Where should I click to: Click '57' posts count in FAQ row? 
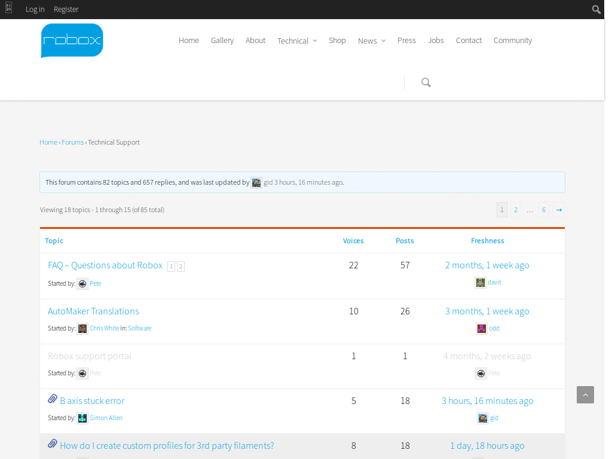tap(405, 265)
